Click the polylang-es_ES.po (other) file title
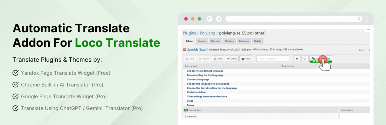 tap(242, 33)
